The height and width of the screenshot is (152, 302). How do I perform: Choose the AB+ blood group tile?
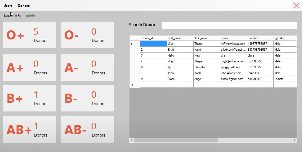click(29, 130)
